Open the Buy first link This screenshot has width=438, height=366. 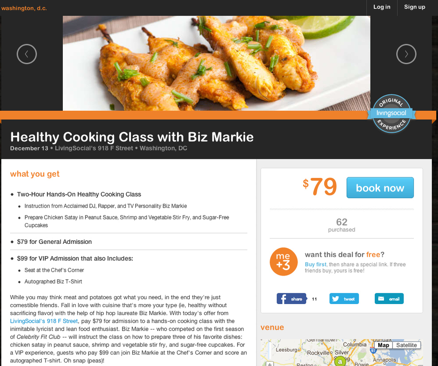tap(315, 264)
